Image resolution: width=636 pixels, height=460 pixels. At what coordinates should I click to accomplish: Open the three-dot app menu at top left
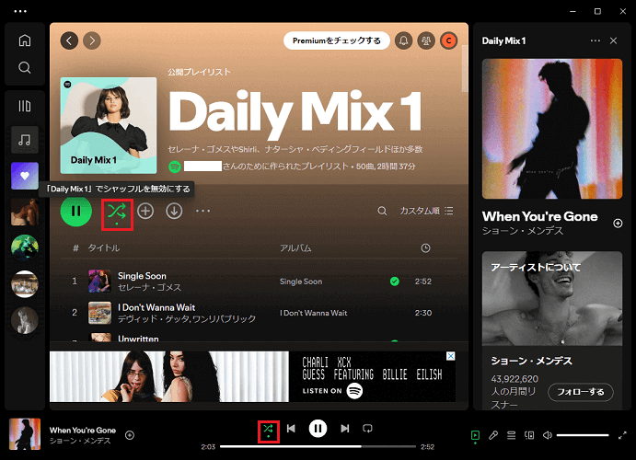point(20,11)
